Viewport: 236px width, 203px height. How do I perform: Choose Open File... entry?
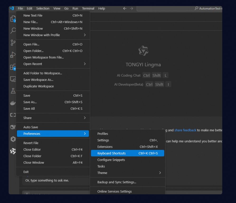[53, 44]
